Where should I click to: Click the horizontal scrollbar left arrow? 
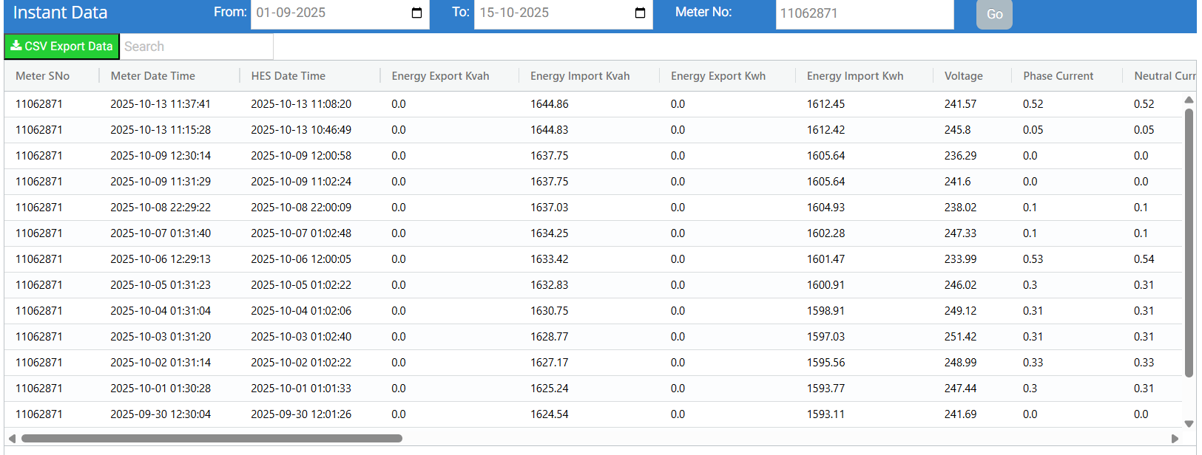pyautogui.click(x=12, y=439)
